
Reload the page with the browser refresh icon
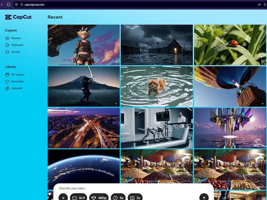[x=9, y=5]
